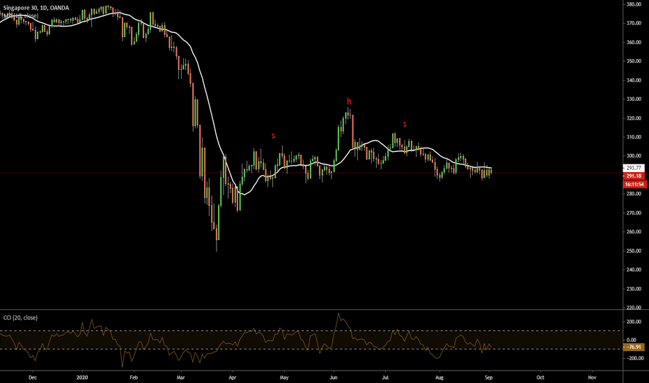Click the 220.00 price axis label
Image resolution: width=649 pixels, height=383 pixels.
click(x=634, y=308)
